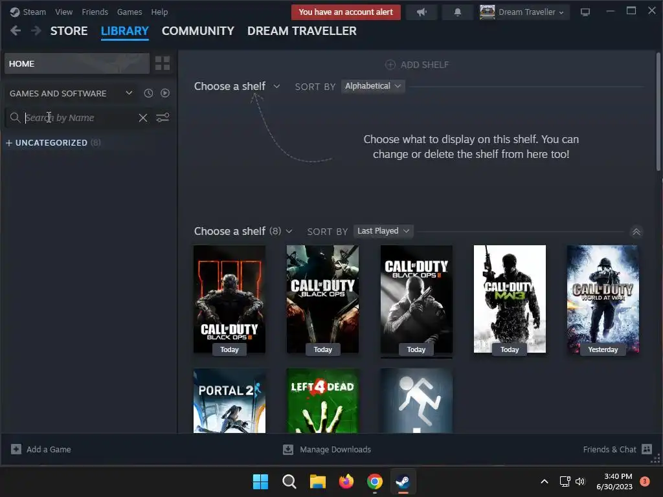Click the library vertical scrollbar
The width and height of the screenshot is (663, 497).
(658, 111)
